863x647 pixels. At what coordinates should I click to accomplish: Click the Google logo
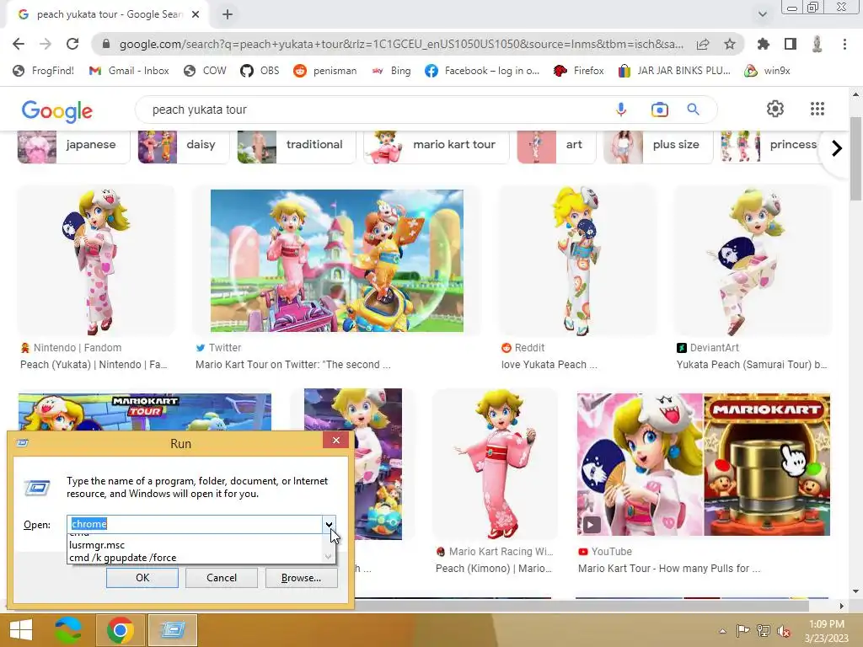(57, 111)
